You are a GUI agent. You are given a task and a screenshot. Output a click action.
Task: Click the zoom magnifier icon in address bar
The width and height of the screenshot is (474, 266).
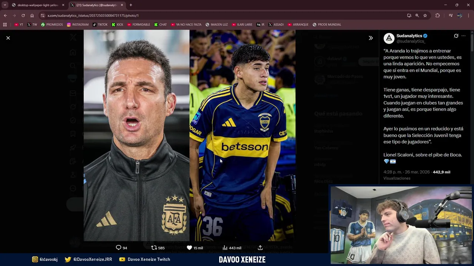(x=417, y=16)
